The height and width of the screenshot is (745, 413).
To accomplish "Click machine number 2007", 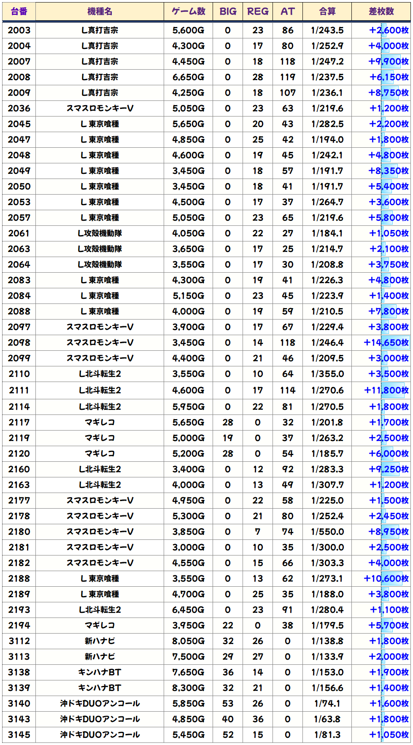I will click(19, 62).
